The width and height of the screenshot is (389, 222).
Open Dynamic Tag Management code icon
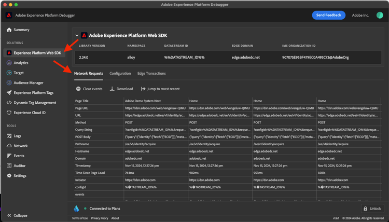tap(9, 103)
